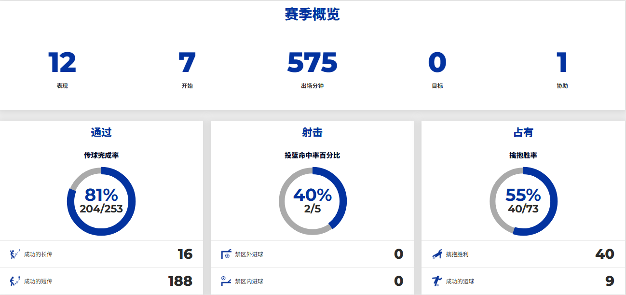Click the successful dribbles icon (成功的运球)
626x295 pixels.
point(436,281)
